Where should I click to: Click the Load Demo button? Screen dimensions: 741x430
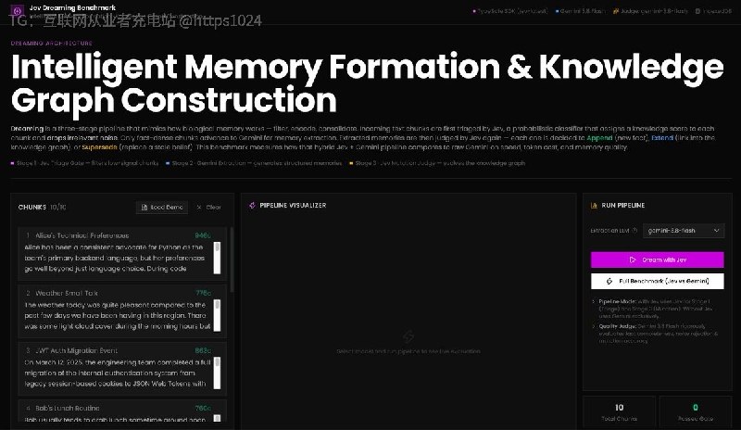(162, 208)
